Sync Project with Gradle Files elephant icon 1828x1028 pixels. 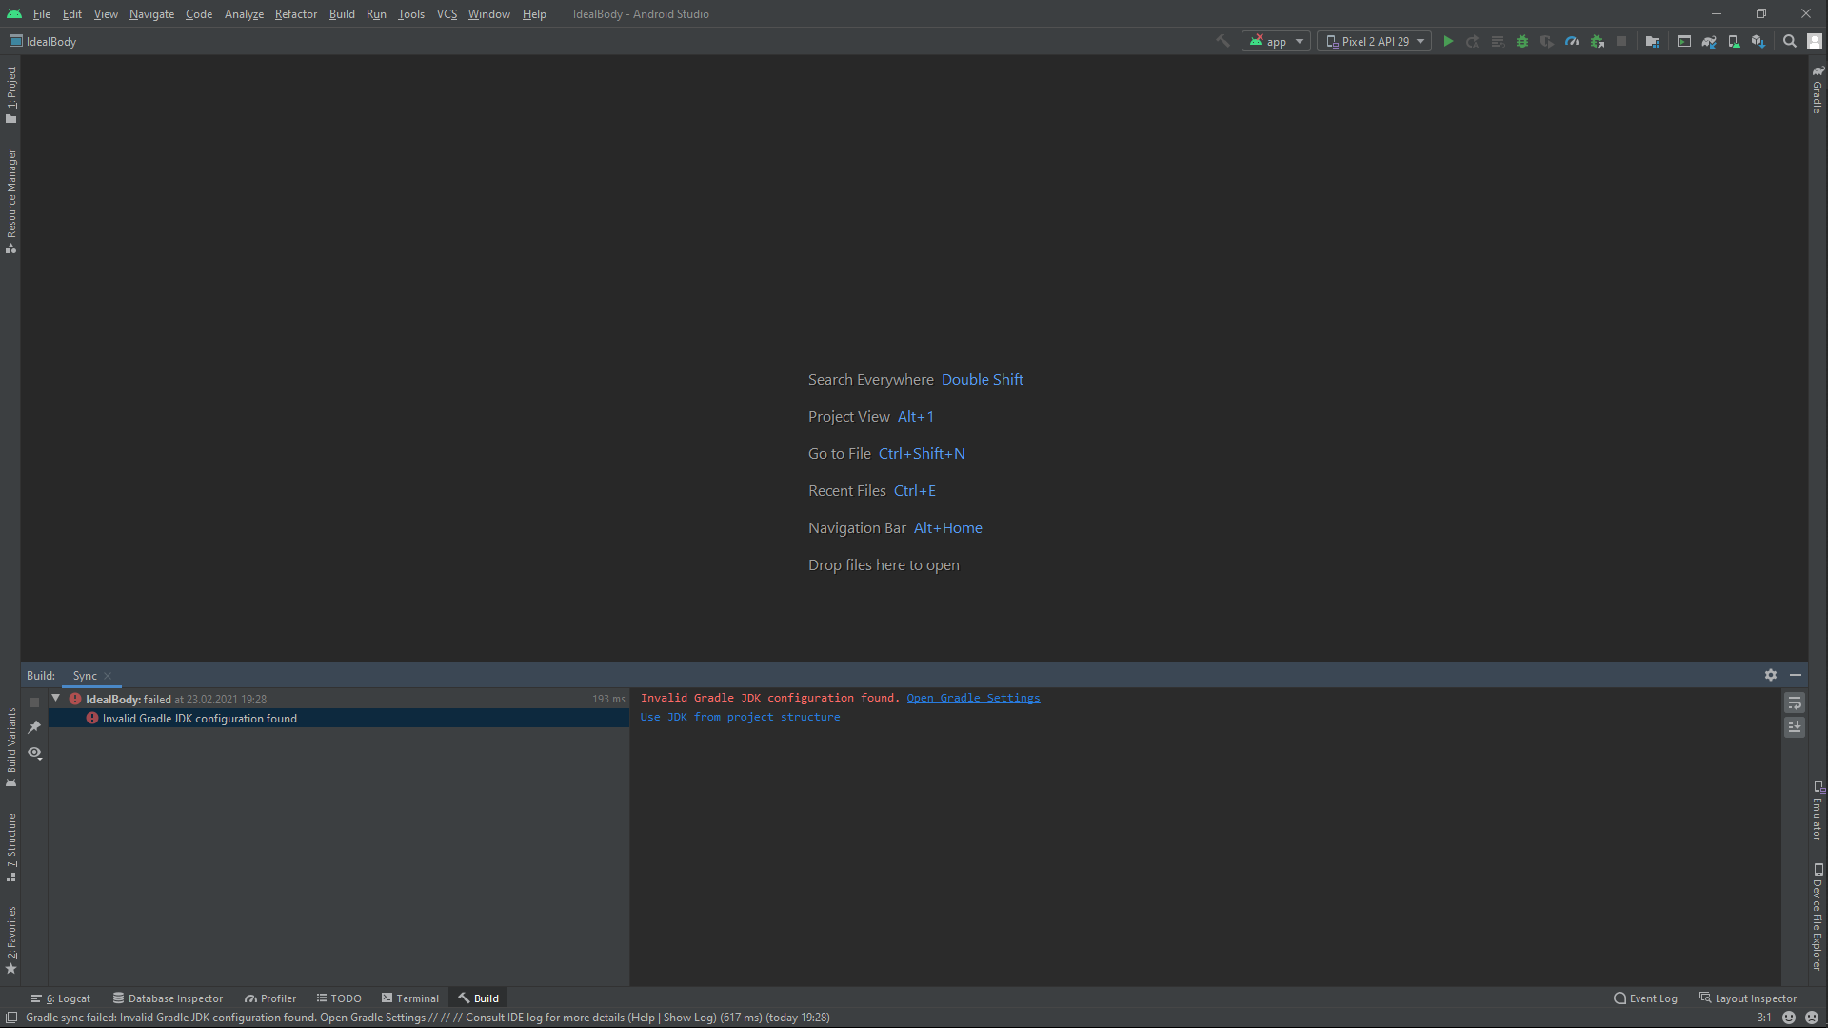pyautogui.click(x=1709, y=41)
